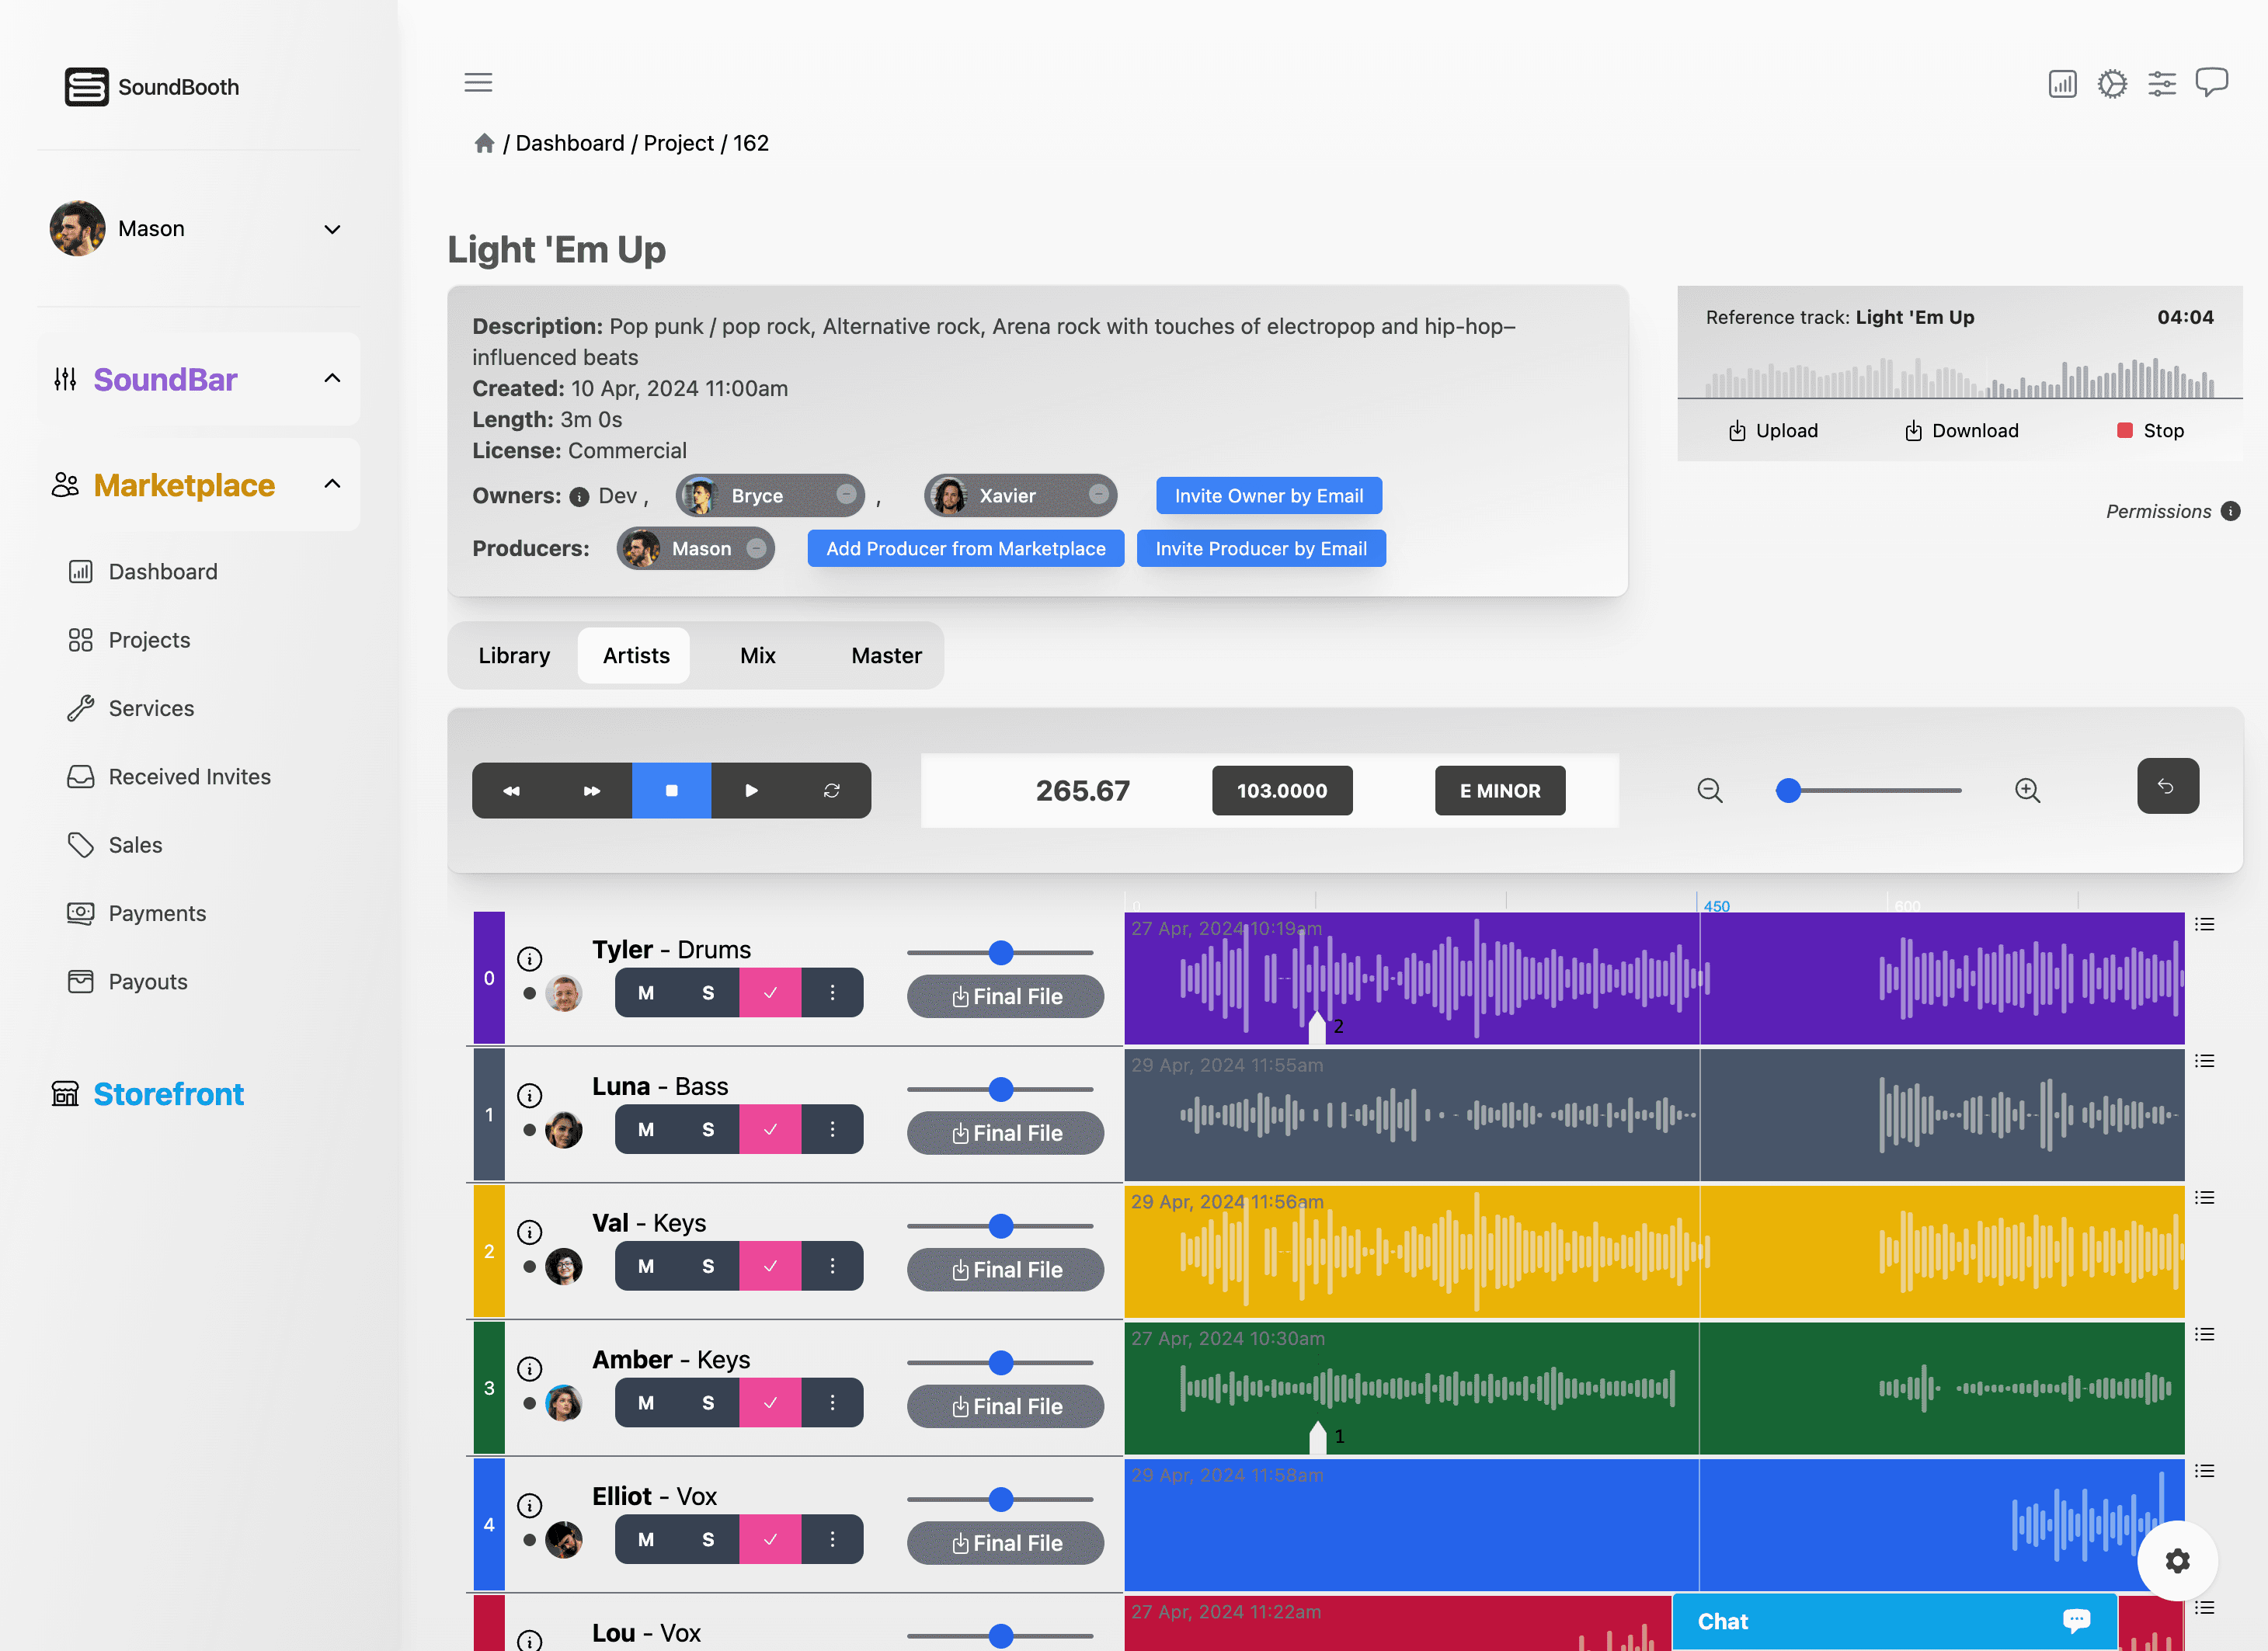Mute Luna's bass track with the M button

pyautogui.click(x=645, y=1129)
